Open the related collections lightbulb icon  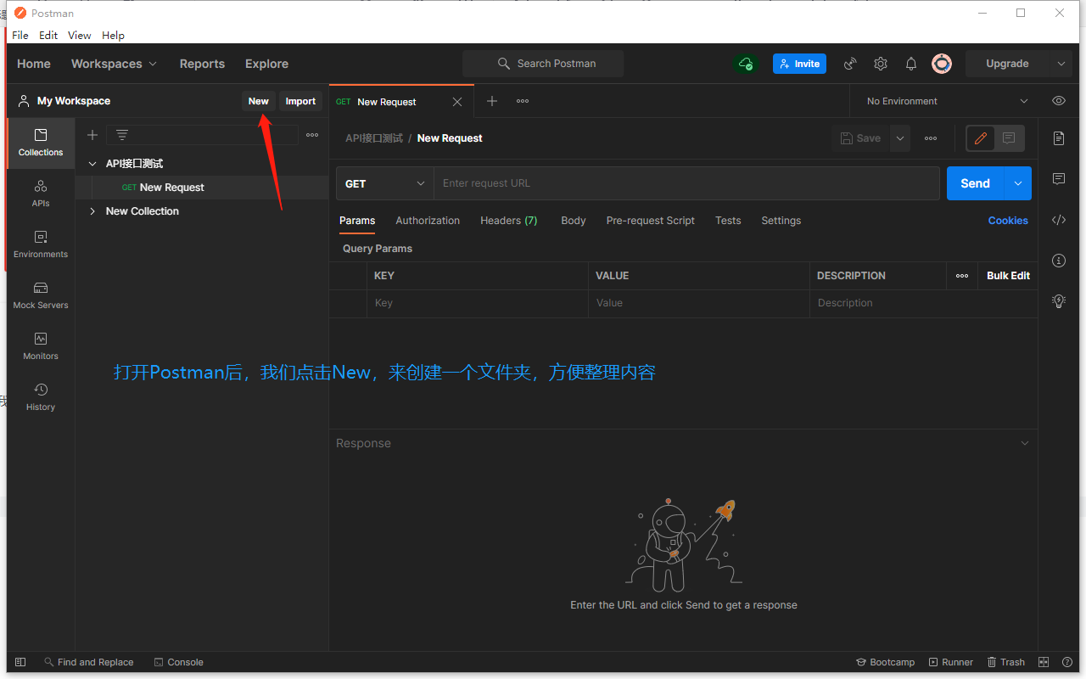(x=1059, y=300)
